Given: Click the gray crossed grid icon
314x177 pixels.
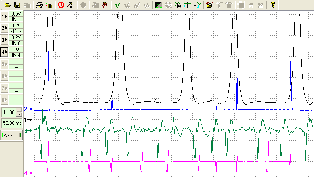Looking at the screenshot, I should (260, 5).
